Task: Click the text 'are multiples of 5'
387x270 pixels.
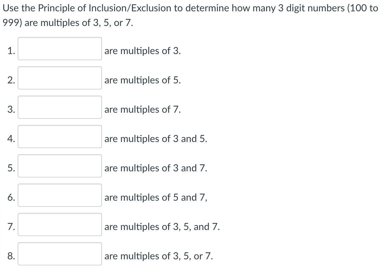Action: [142, 80]
